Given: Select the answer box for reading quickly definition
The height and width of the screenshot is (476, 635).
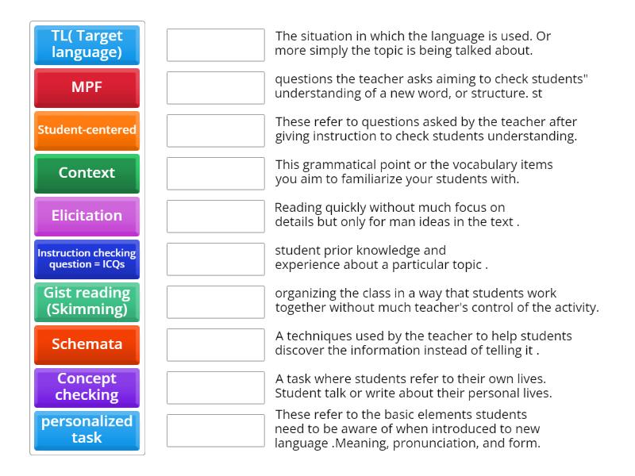Looking at the screenshot, I should (214, 216).
